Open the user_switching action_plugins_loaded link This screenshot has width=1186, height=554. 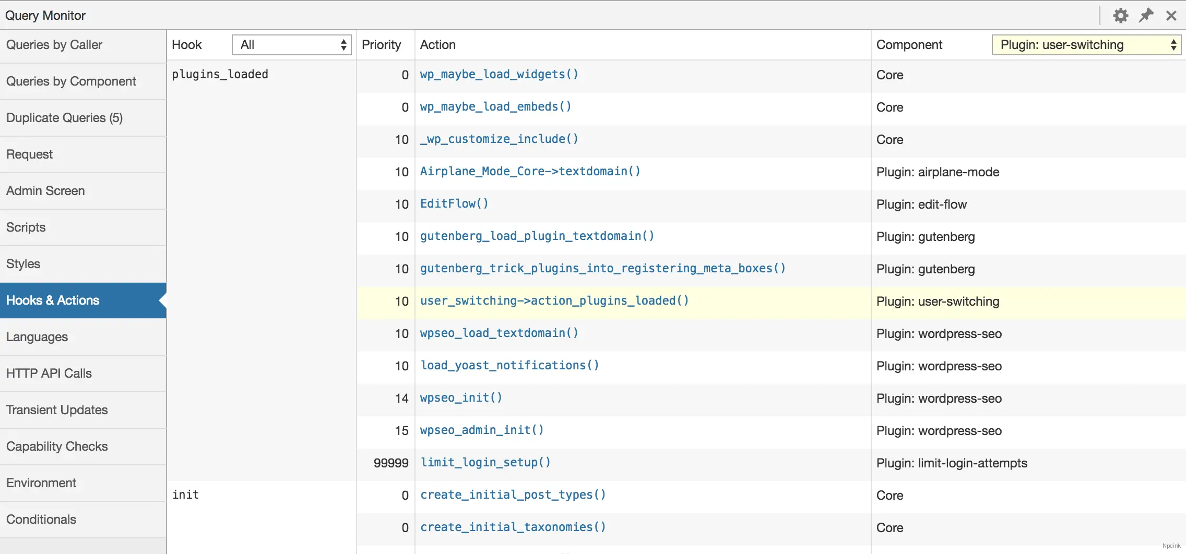click(554, 301)
